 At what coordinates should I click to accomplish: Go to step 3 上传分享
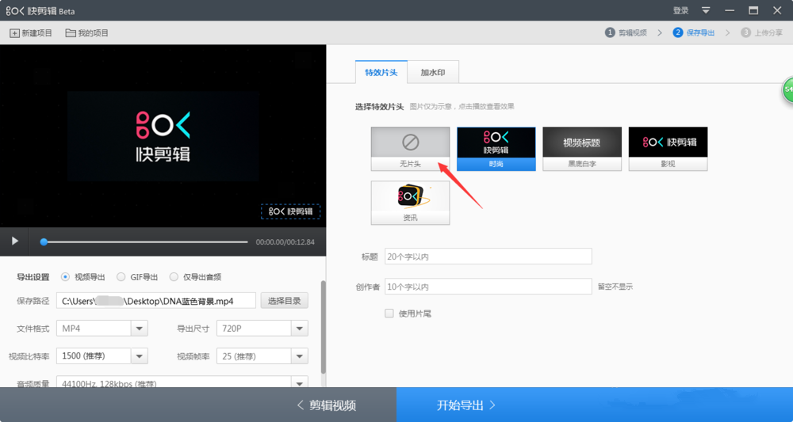pyautogui.click(x=761, y=32)
